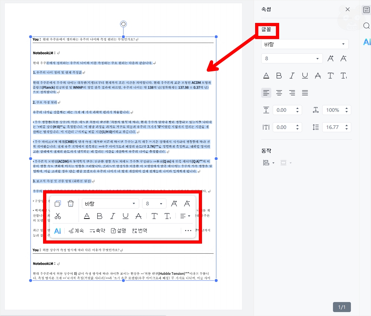Toggle italic in floating toolbar

click(x=113, y=216)
